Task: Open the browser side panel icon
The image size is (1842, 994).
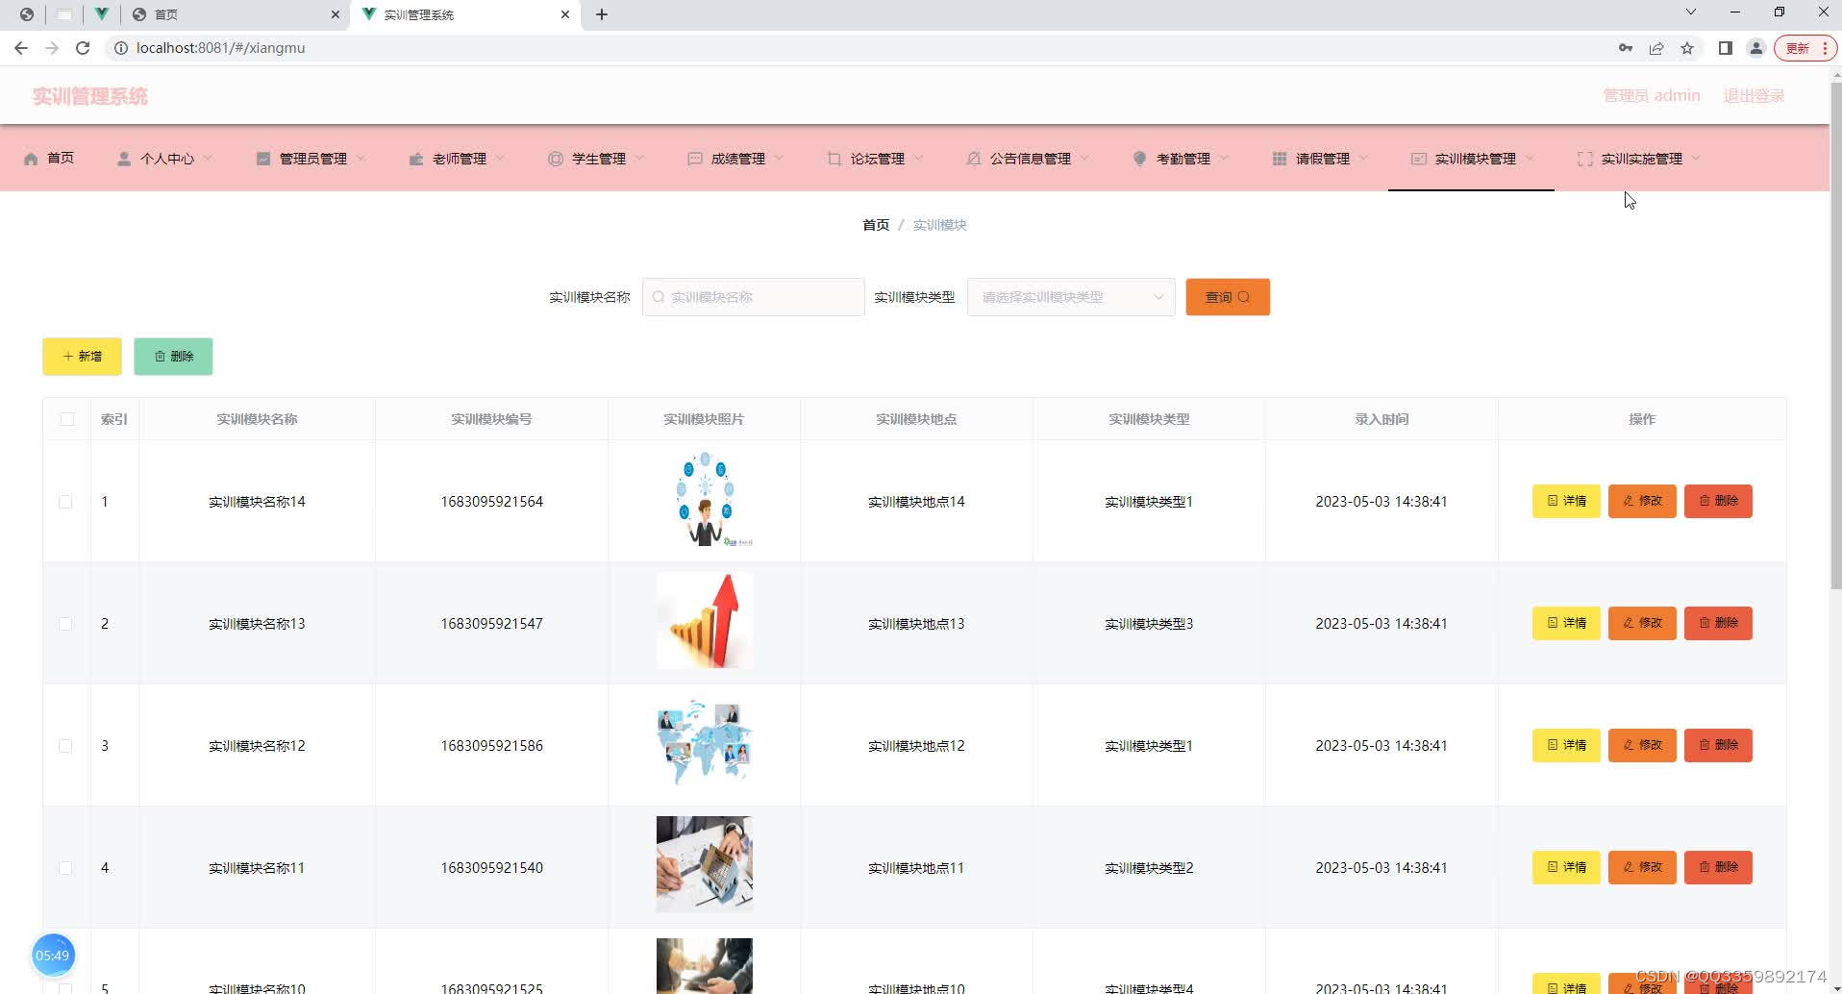Action: click(1726, 48)
